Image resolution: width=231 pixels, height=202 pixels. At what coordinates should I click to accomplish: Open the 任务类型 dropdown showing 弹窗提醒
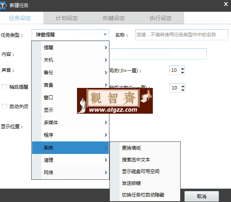pyautogui.click(x=70, y=35)
